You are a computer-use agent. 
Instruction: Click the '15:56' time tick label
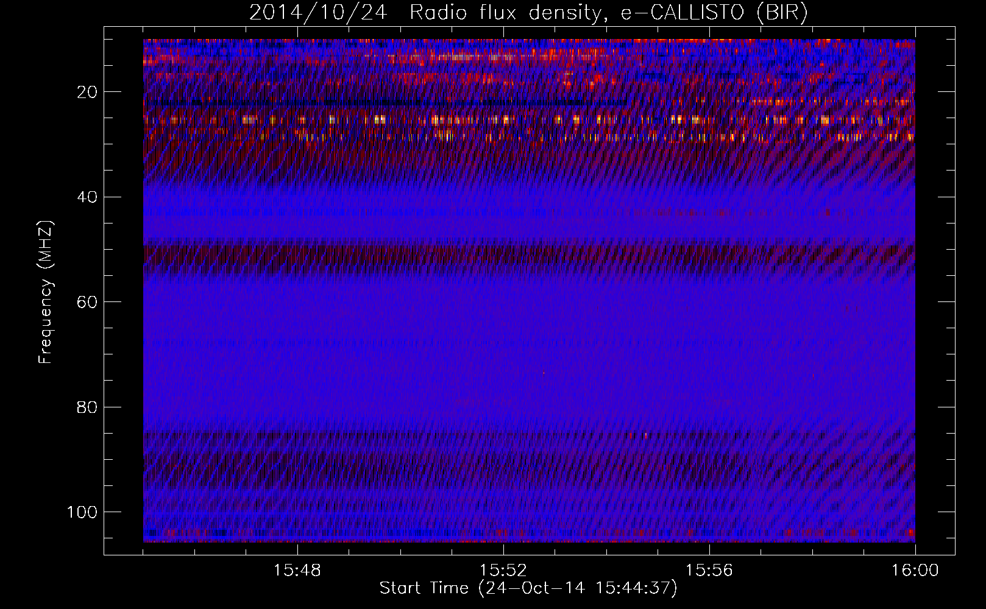click(x=709, y=571)
